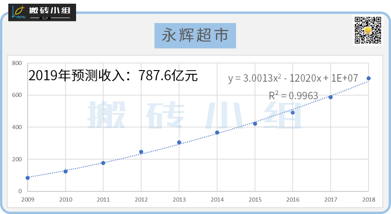Click the 永辉超市 chart title
391x214 pixels.
click(x=195, y=36)
